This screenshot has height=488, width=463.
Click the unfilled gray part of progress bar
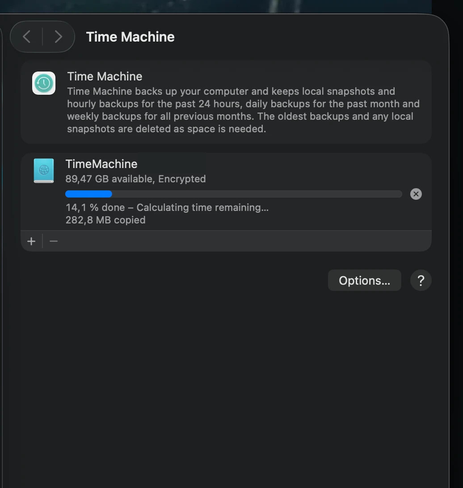pyautogui.click(x=257, y=194)
